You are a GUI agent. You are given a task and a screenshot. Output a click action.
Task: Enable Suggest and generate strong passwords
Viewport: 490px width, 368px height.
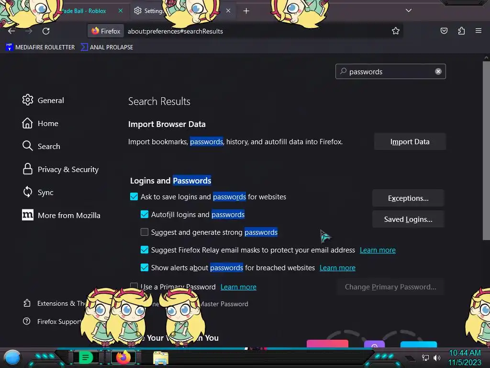[145, 232]
